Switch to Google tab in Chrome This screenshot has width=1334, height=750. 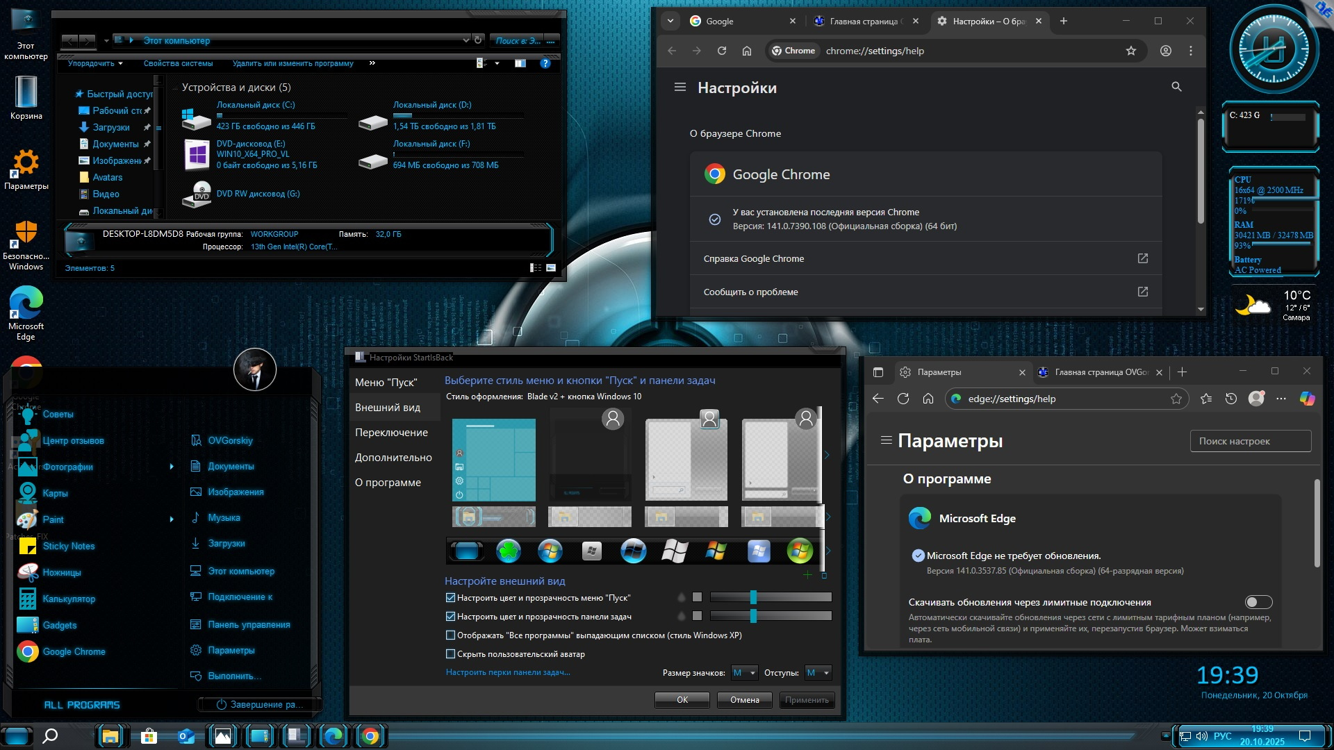736,22
